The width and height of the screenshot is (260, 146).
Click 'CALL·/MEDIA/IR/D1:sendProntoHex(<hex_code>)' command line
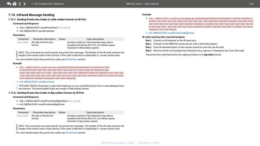coord(45,28)
